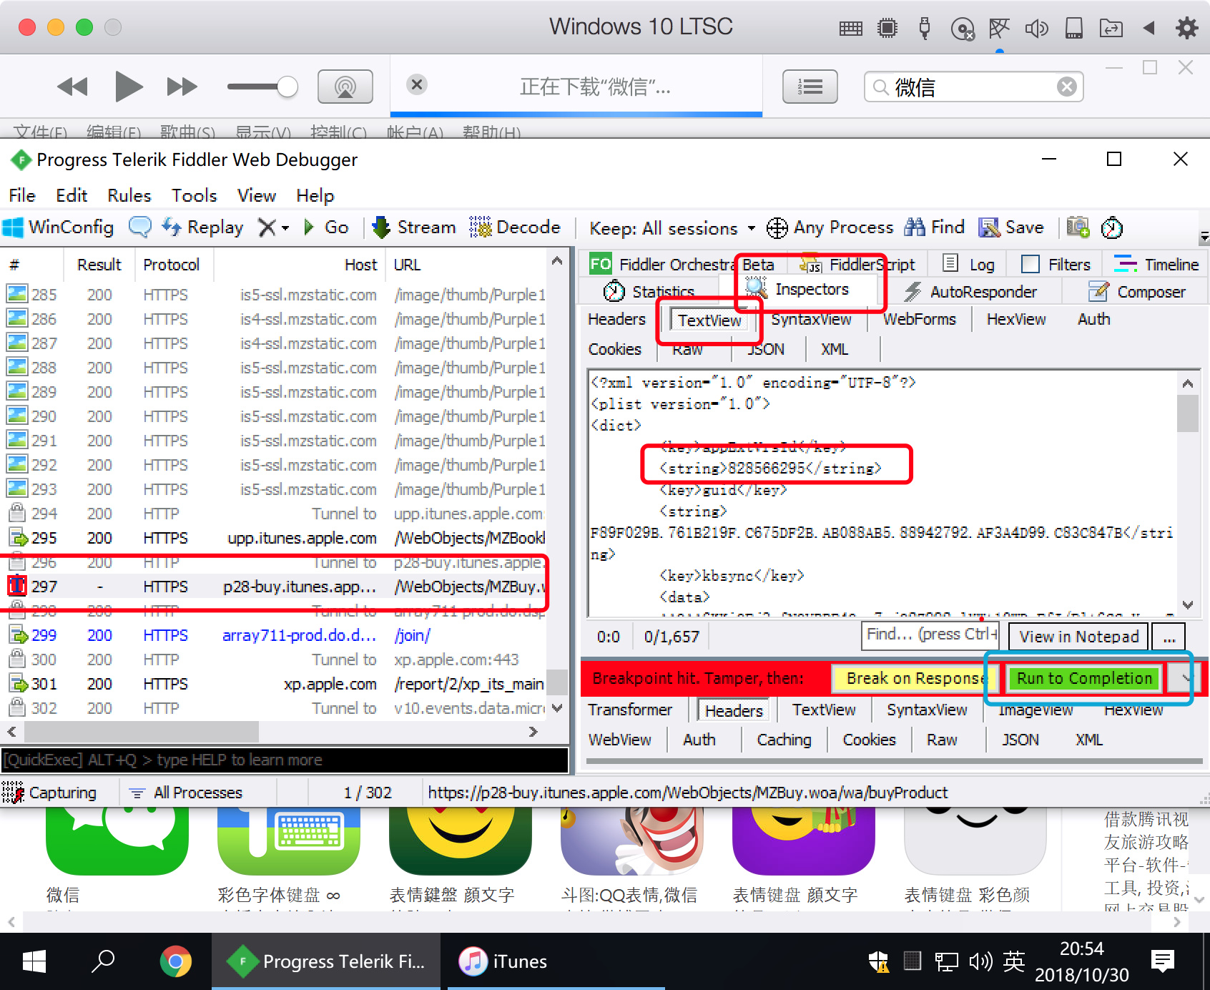
Task: Open the Fiddler Edit menu
Action: (x=72, y=195)
